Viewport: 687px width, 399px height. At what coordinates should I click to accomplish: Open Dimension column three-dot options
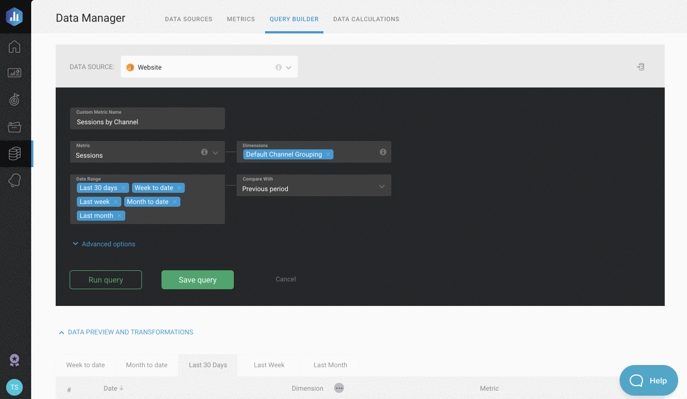click(339, 388)
